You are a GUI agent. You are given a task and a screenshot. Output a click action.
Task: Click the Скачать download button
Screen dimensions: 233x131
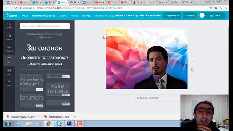tap(190, 15)
